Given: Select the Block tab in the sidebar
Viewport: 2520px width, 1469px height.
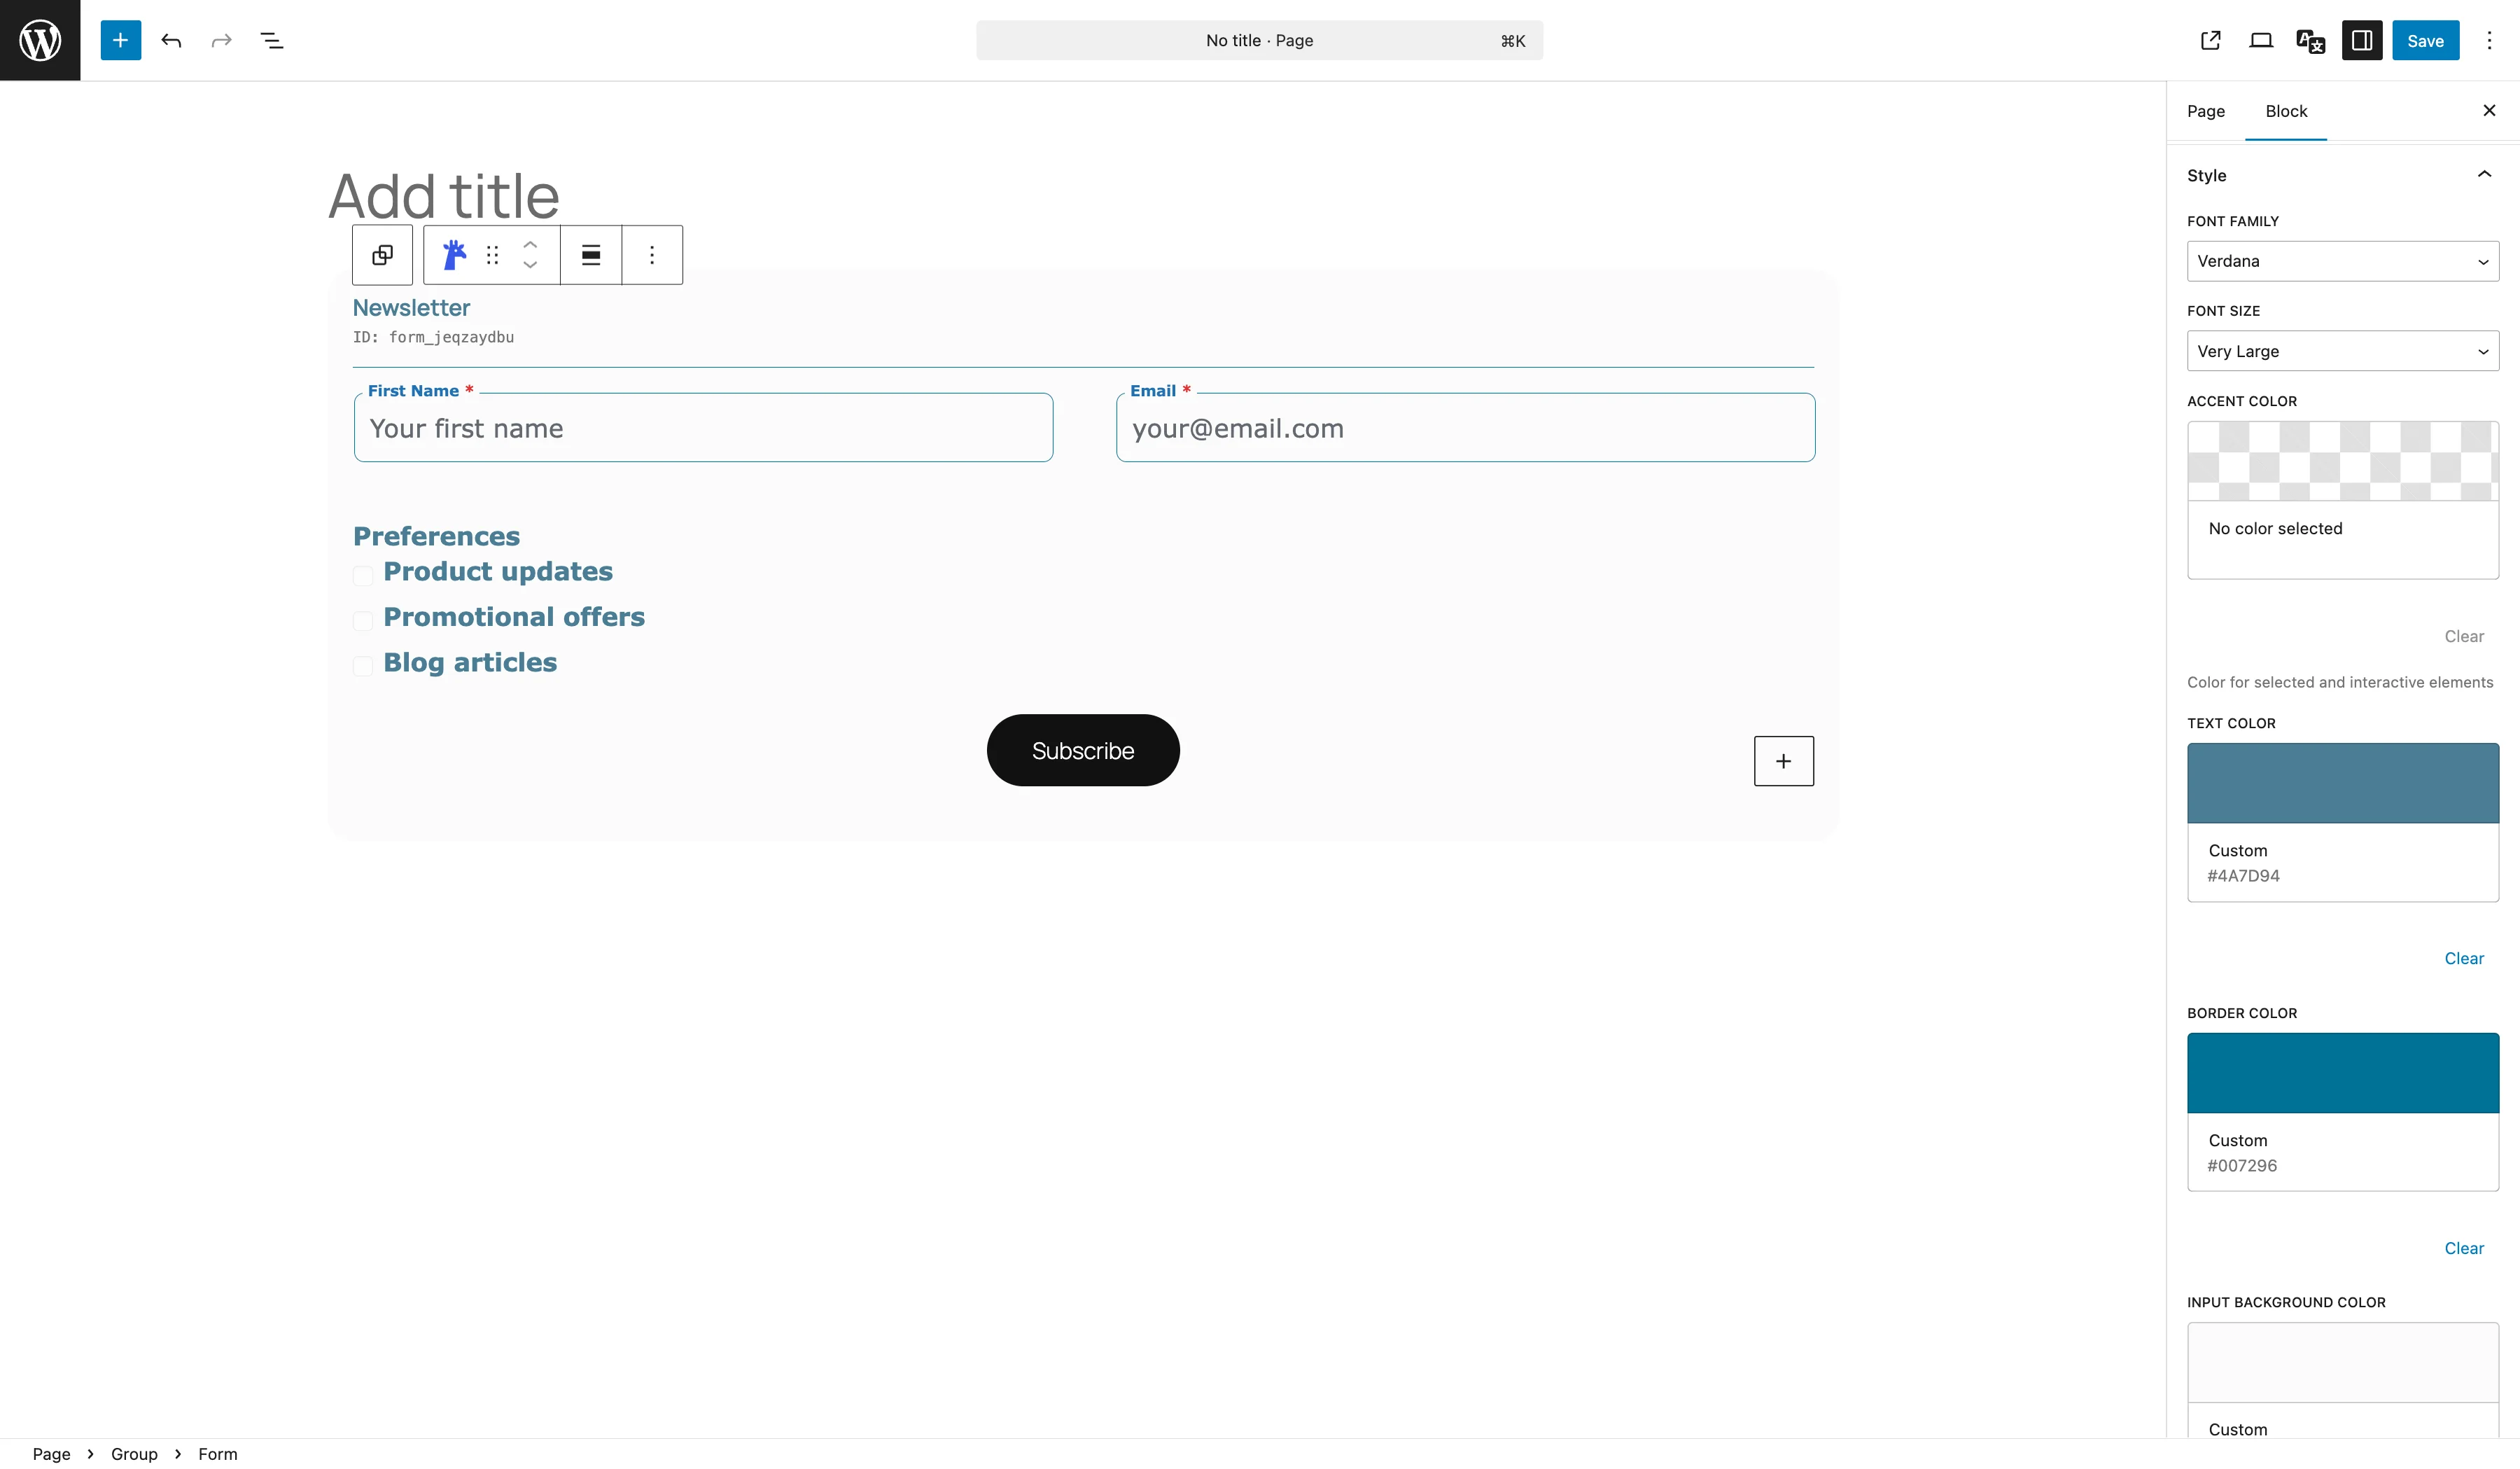Looking at the screenshot, I should (x=2286, y=111).
